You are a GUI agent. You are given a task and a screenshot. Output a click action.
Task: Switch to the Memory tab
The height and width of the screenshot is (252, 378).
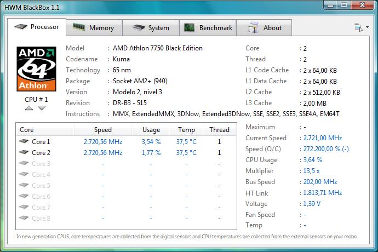(x=94, y=28)
